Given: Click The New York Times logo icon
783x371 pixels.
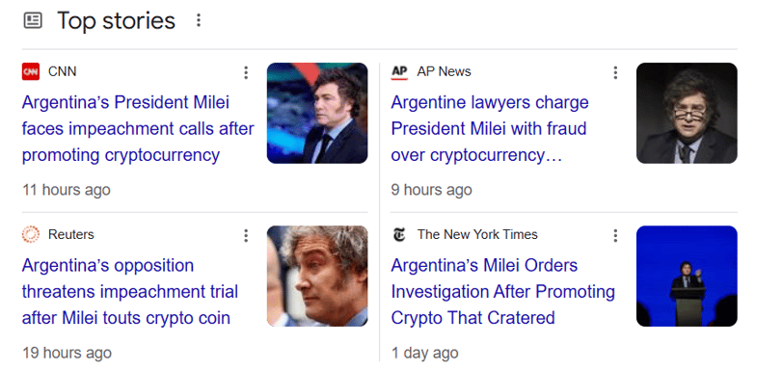Looking at the screenshot, I should point(399,235).
